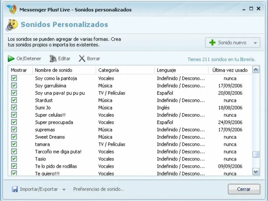Screen dimensions: 268x201
Task: Click the Editar sound icon
Action: (53, 59)
